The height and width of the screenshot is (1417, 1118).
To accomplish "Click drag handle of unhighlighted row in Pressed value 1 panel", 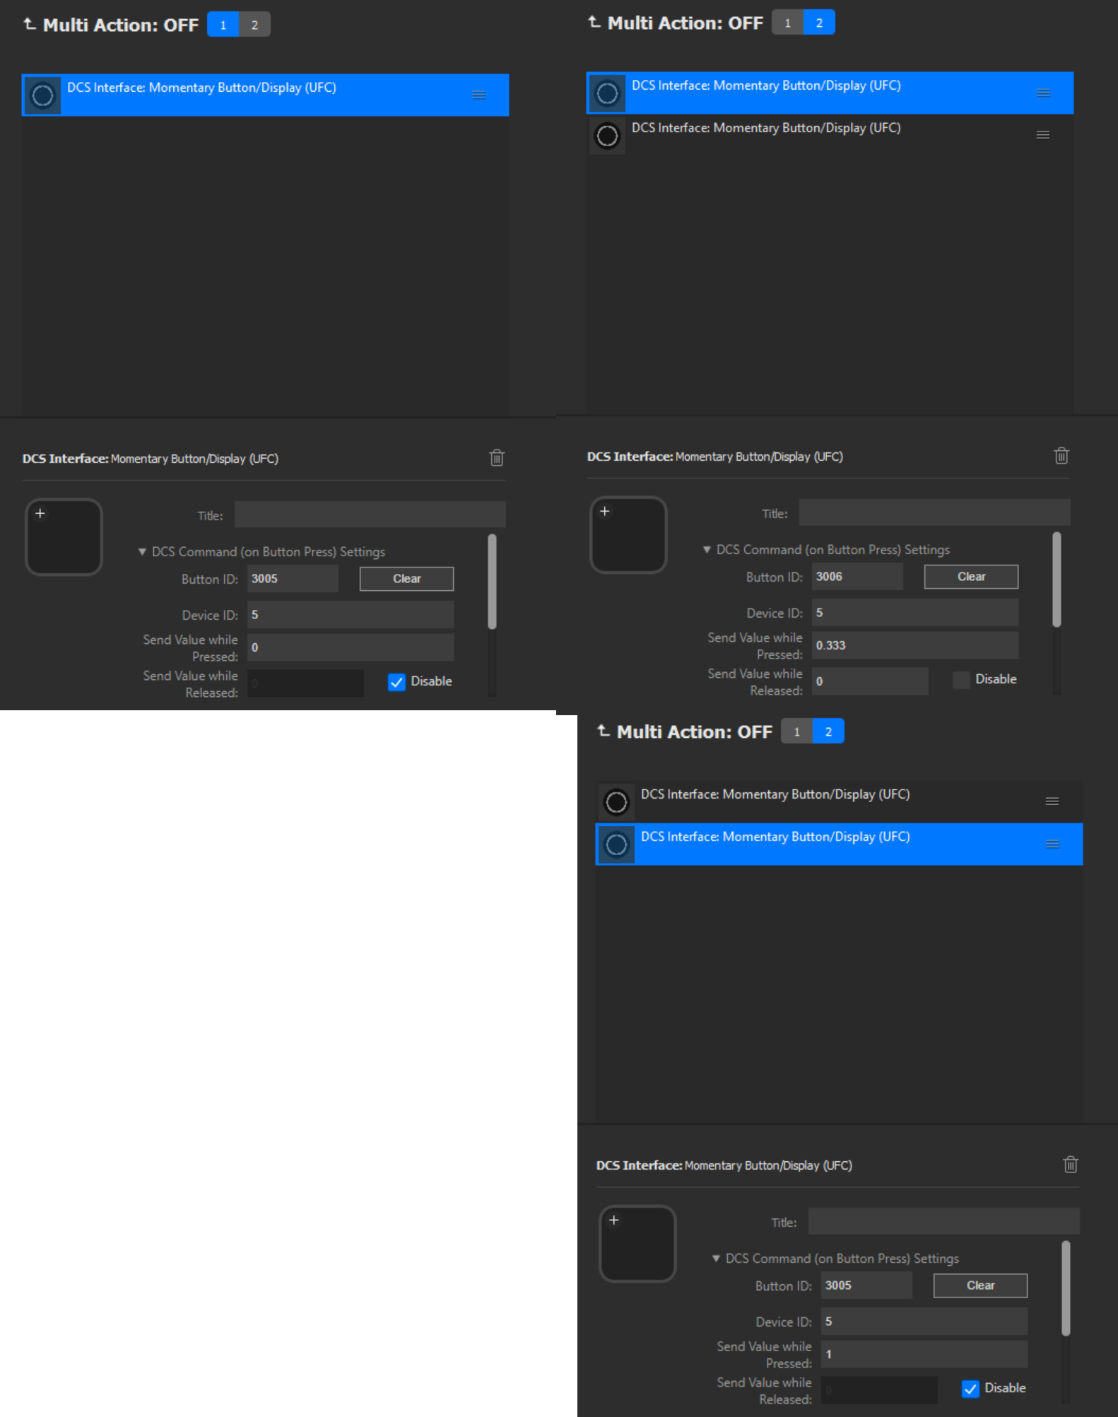I will (x=1052, y=801).
